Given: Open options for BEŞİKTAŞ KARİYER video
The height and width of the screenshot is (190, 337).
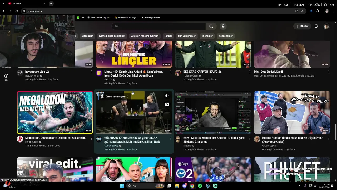Looking at the screenshot, I should pos(250,72).
